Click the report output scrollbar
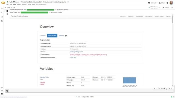The height and width of the screenshot is (98, 175). (x=173, y=19)
